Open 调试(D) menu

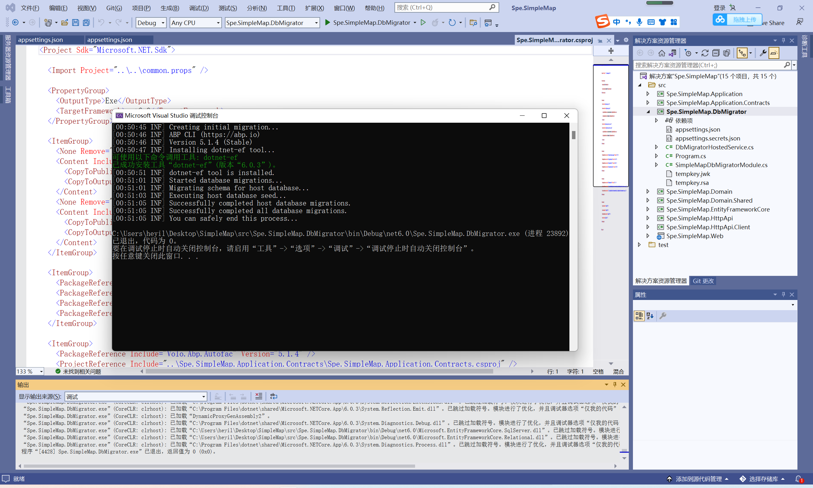[x=198, y=8]
